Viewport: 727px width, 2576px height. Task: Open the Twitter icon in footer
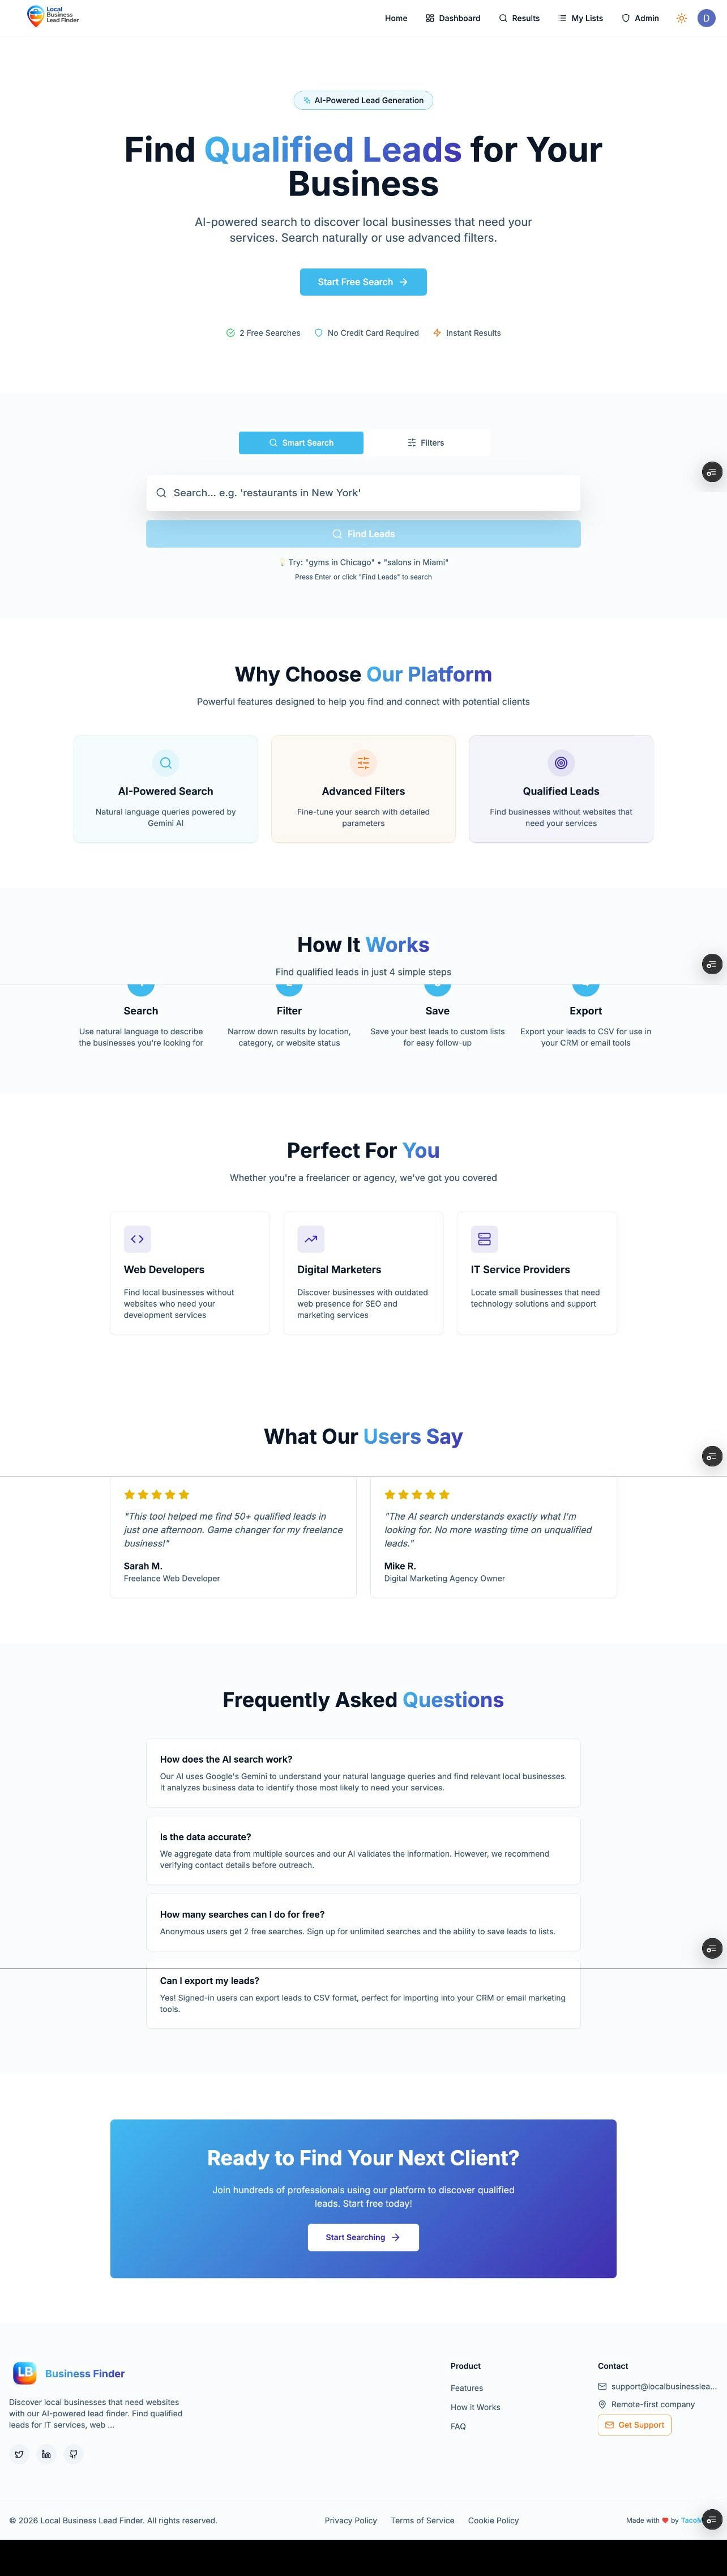pyautogui.click(x=19, y=2454)
